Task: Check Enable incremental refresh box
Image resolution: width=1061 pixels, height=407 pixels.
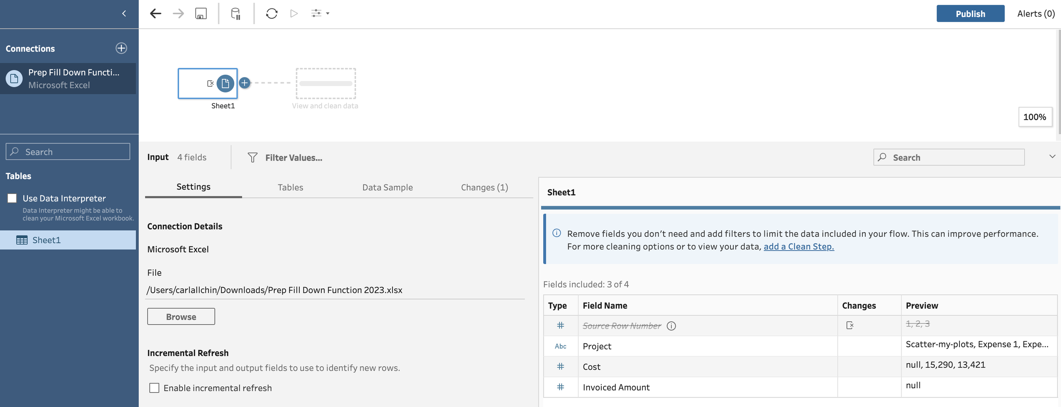Action: coord(154,388)
